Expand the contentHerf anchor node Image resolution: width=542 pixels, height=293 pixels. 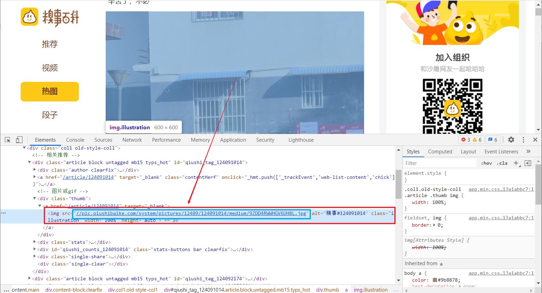(34, 177)
